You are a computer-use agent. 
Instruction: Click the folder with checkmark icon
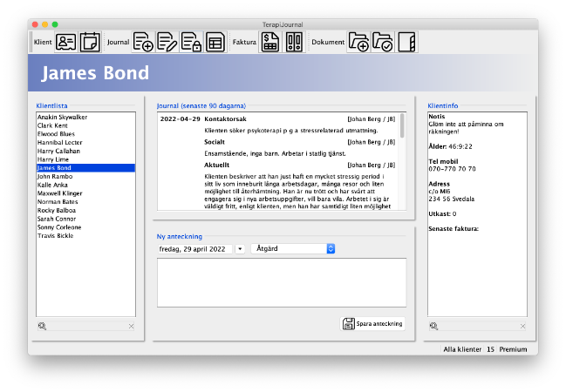coord(383,42)
